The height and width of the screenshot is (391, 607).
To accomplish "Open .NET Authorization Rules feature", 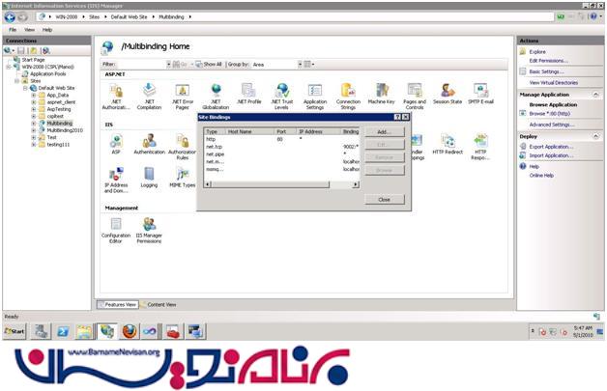I will 116,97.
